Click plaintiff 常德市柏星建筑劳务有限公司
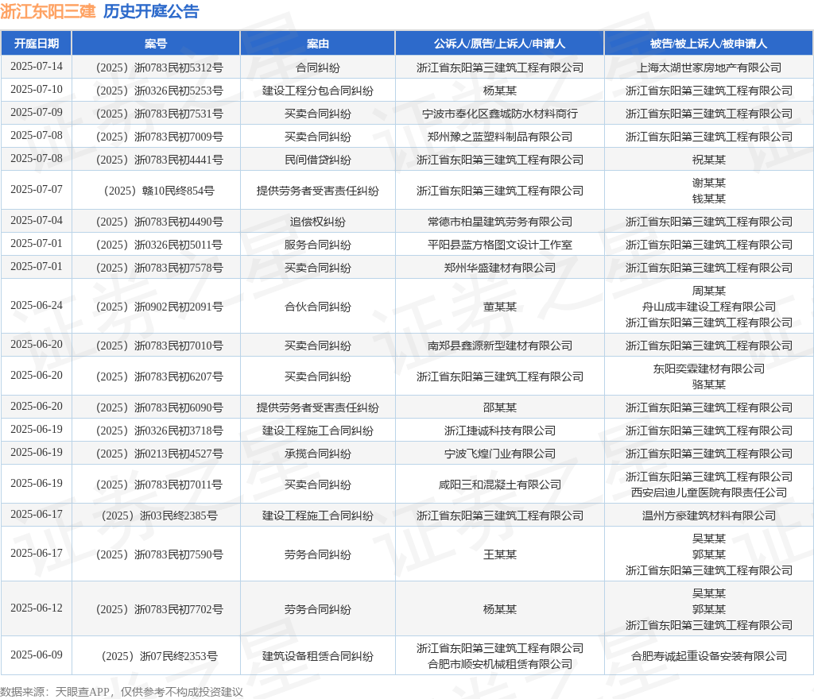The image size is (814, 699). (x=499, y=222)
